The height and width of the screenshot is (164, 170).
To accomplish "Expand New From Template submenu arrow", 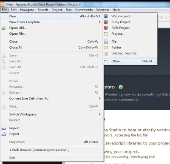I will tap(100, 22).
